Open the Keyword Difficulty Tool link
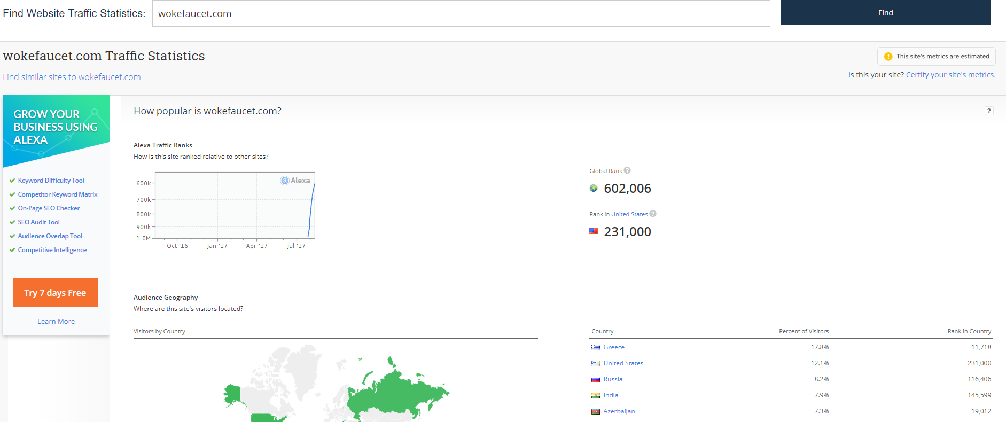The height and width of the screenshot is (422, 1006). [x=51, y=181]
